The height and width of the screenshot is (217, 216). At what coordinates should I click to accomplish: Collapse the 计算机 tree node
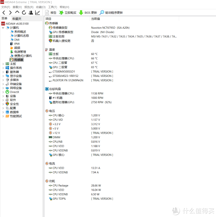tap(3, 28)
